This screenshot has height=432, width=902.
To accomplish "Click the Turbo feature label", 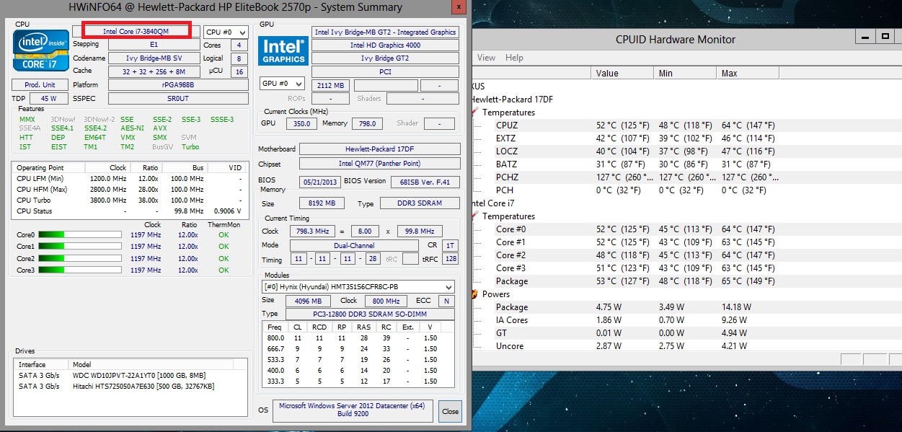I will pos(190,146).
